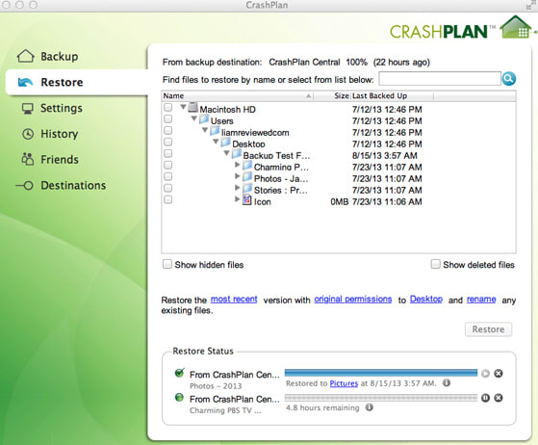Check the Macintosh HD checkbox
This screenshot has height=445, width=538.
point(167,108)
